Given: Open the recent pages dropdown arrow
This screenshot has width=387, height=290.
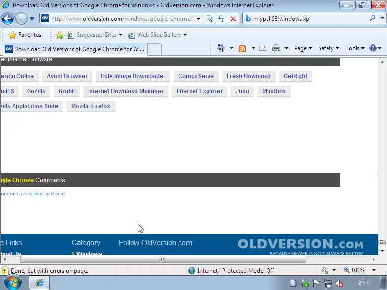Looking at the screenshot, I should (32, 19).
